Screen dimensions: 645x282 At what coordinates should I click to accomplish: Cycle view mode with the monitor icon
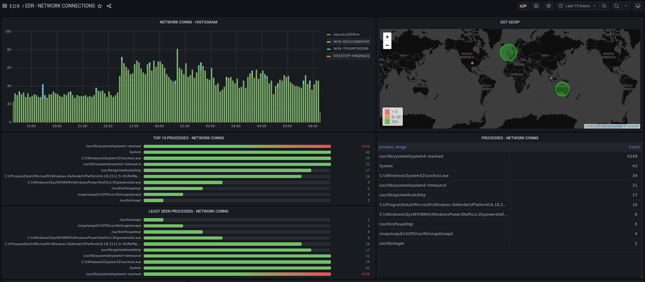638,6
